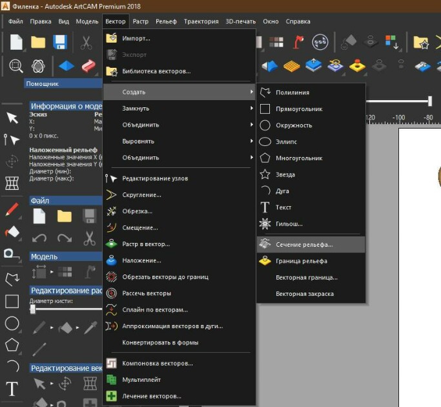Click the Информация о модели panel header
This screenshot has width=441, height=407.
click(x=66, y=106)
